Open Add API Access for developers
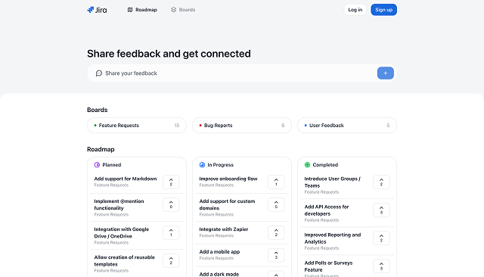The width and height of the screenshot is (484, 277). (x=327, y=210)
